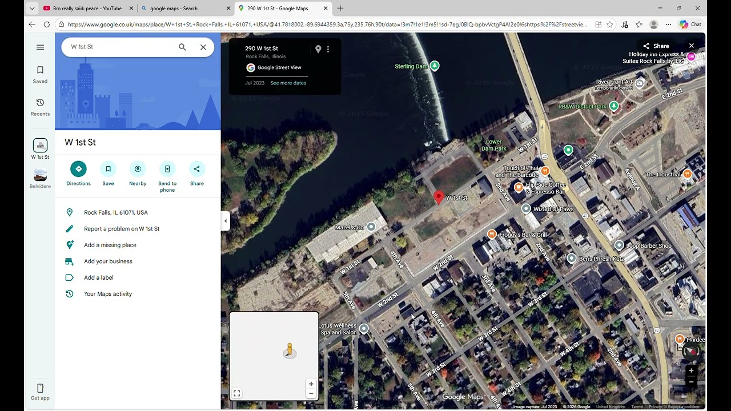Viewport: 731px width, 411px height.
Task: Zoom in the main imagery view
Action: point(691,370)
